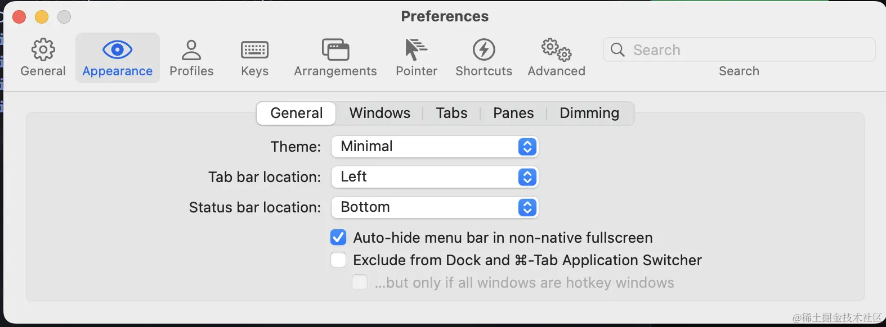886x327 pixels.
Task: Open the Pointer cursor icon
Action: 416,50
